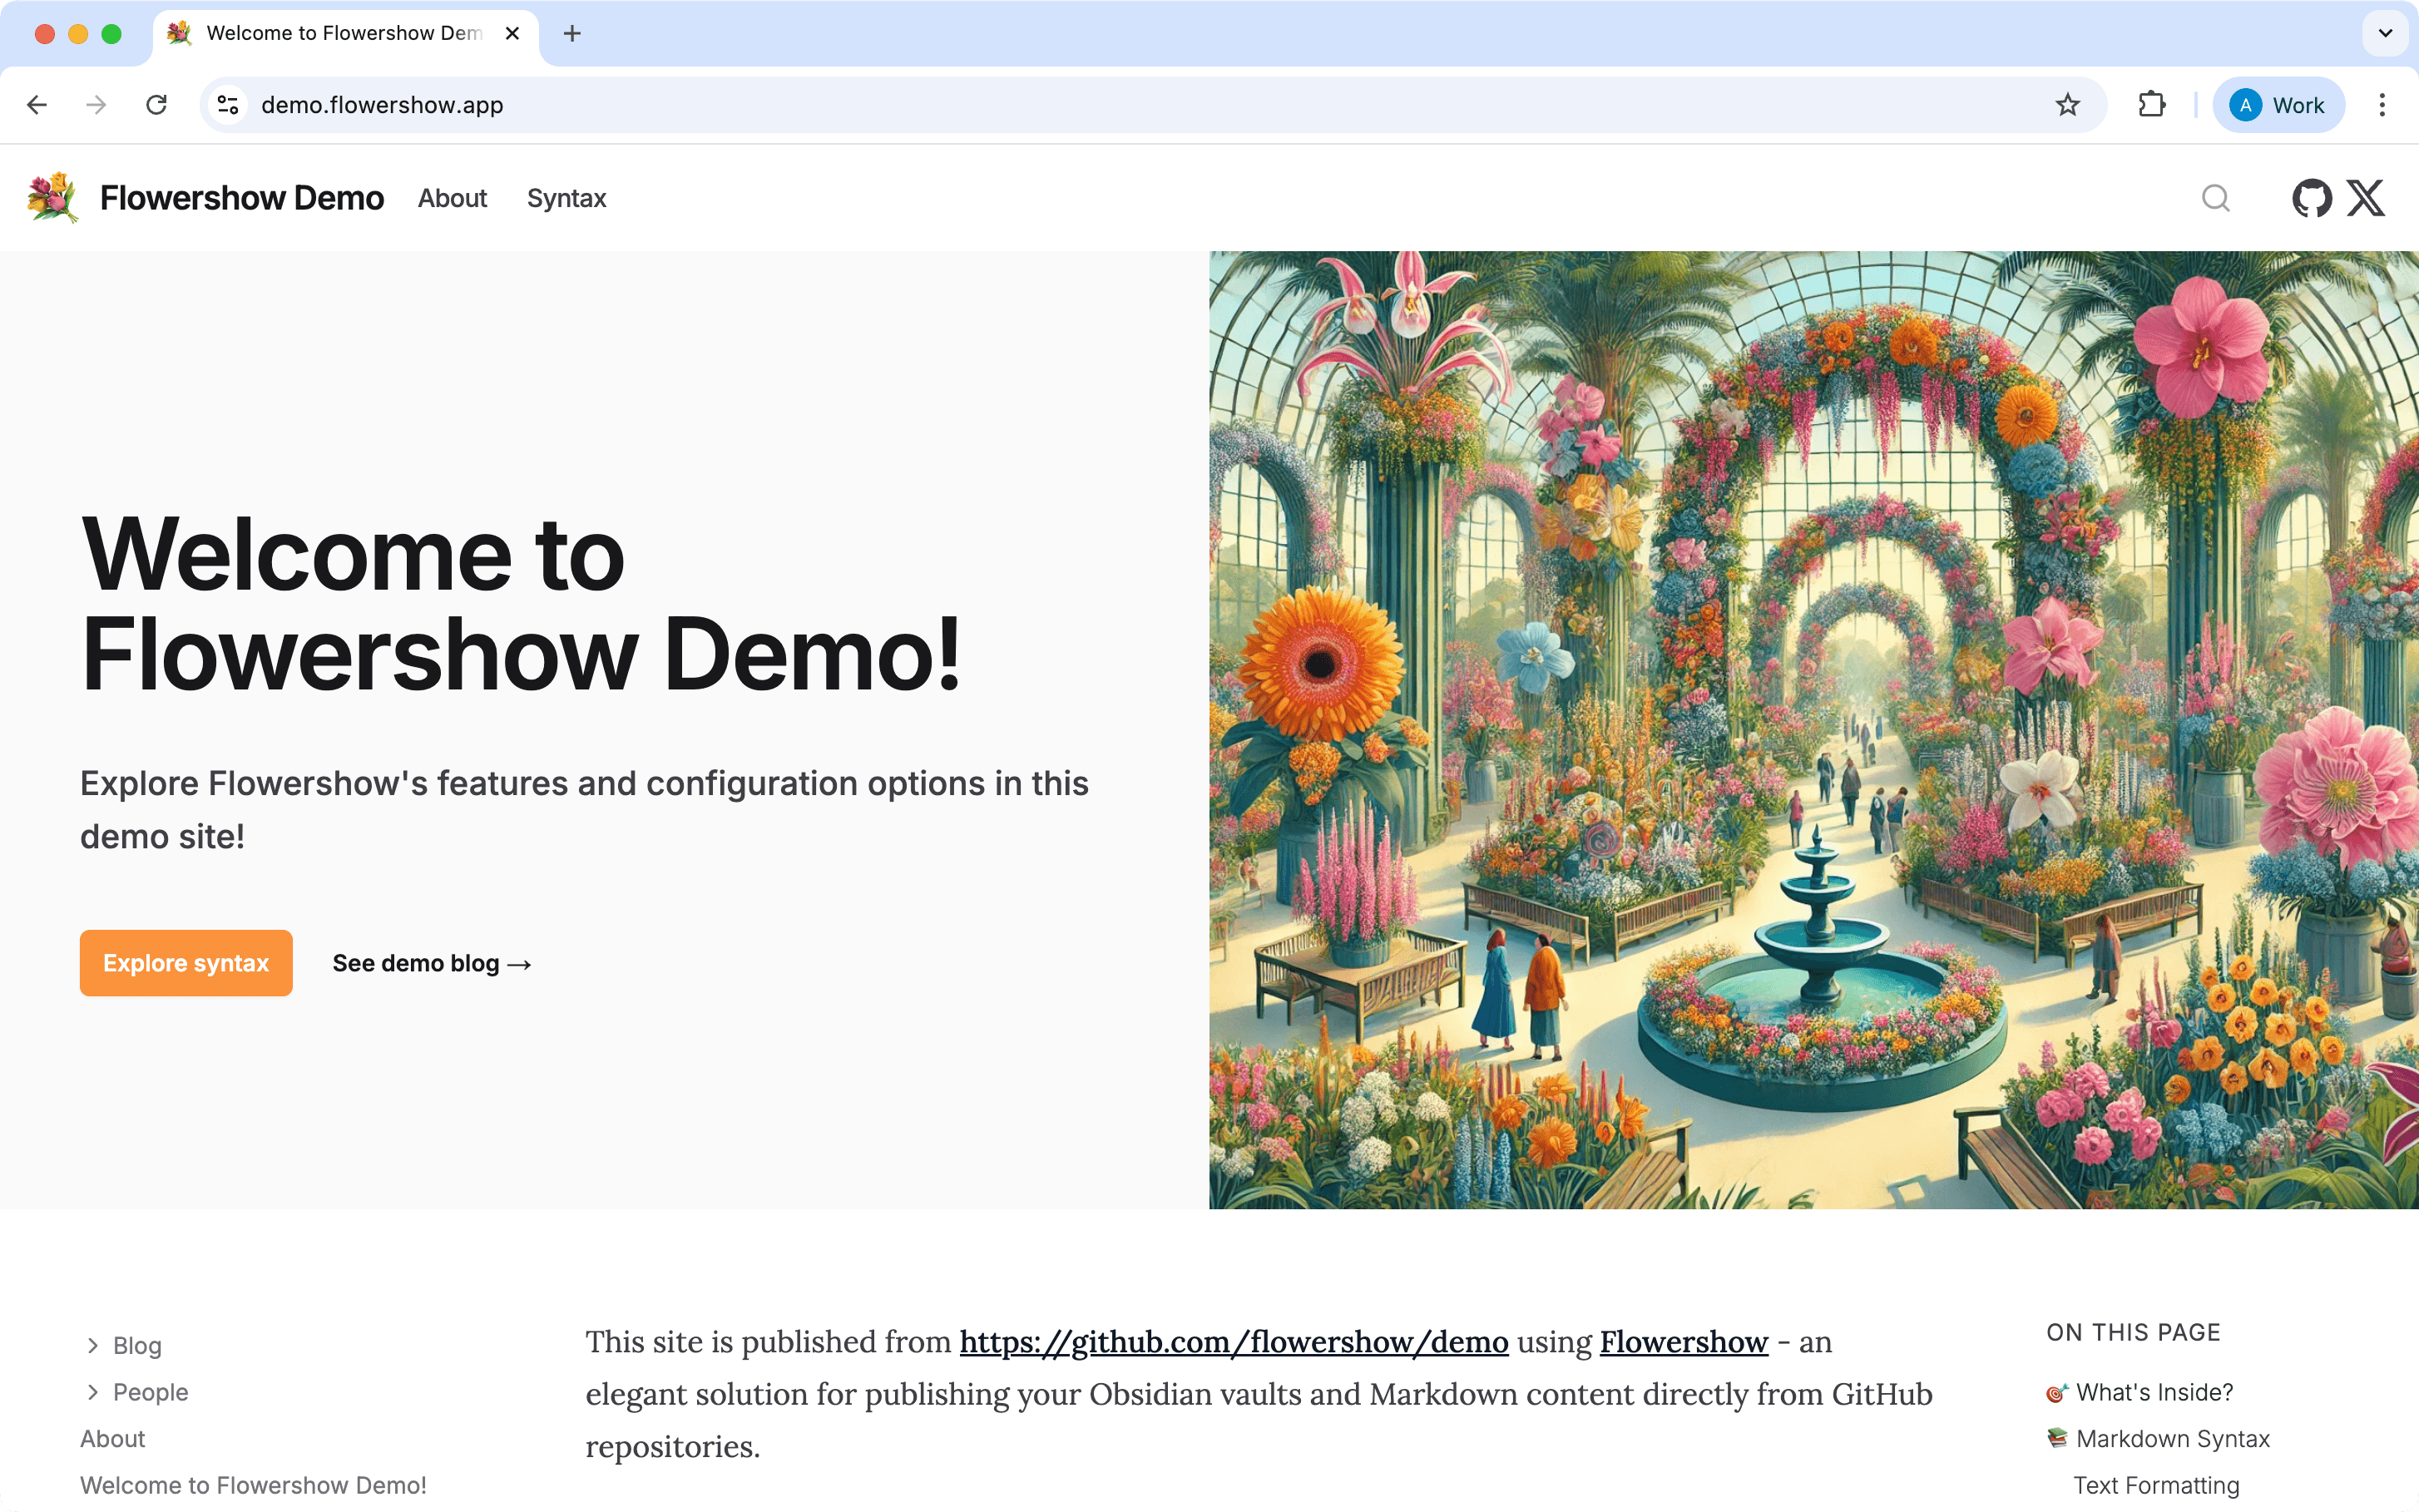Expand the Blog folder in sidebar
Screen dimensions: 2419x1512
[93, 1346]
